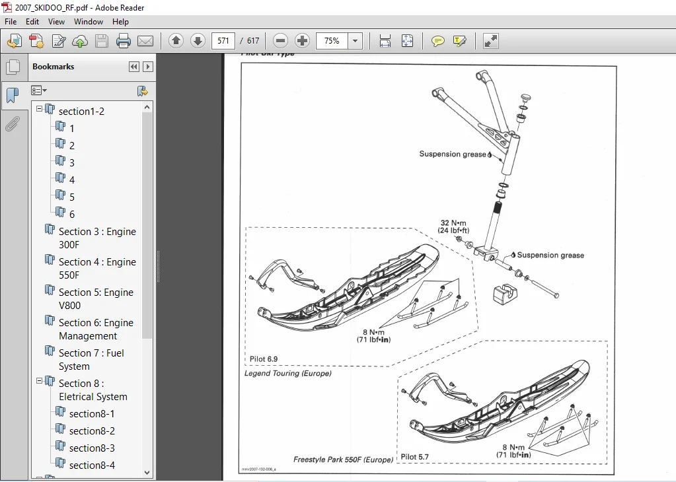Collapse the Section 8 Eletrical System tree
The height and width of the screenshot is (482, 676).
coord(39,381)
